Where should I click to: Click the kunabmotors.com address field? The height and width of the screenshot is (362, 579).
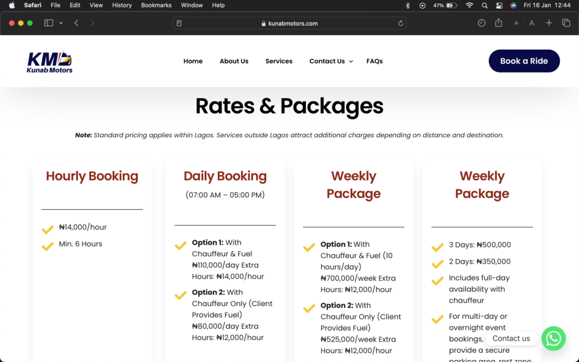click(289, 23)
